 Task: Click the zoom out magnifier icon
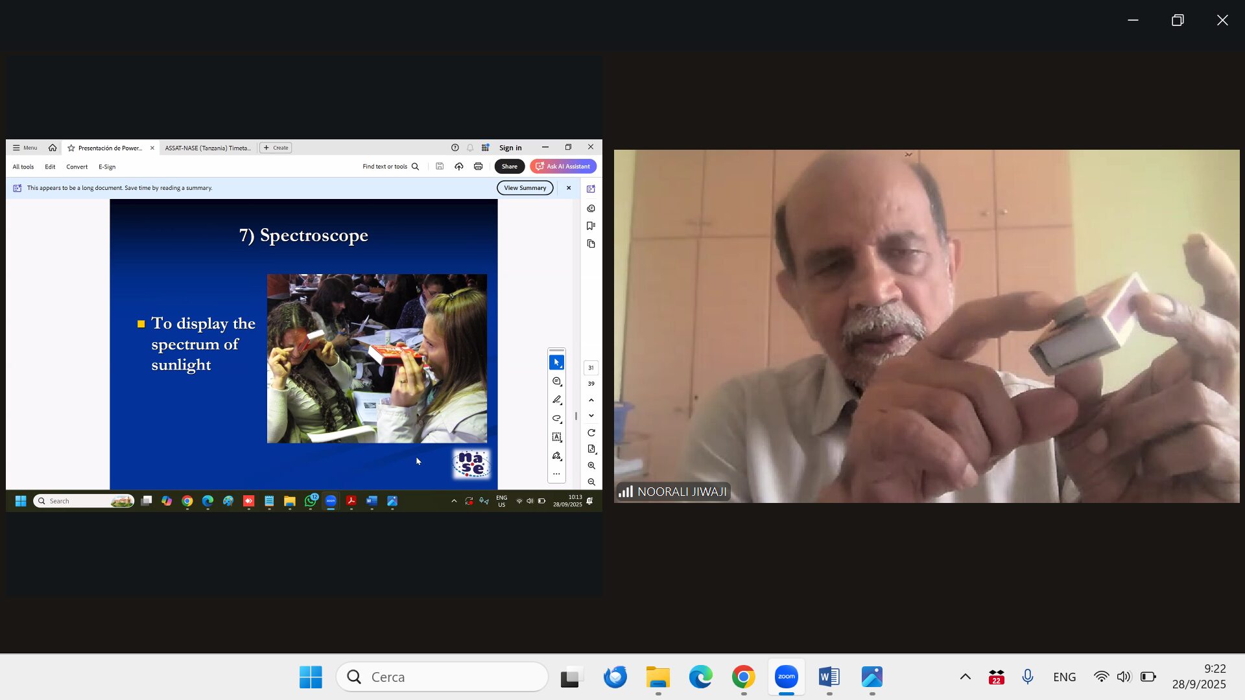click(591, 482)
